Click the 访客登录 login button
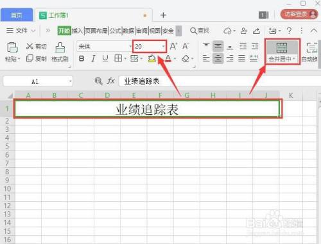This screenshot has width=321, height=244. (x=299, y=14)
